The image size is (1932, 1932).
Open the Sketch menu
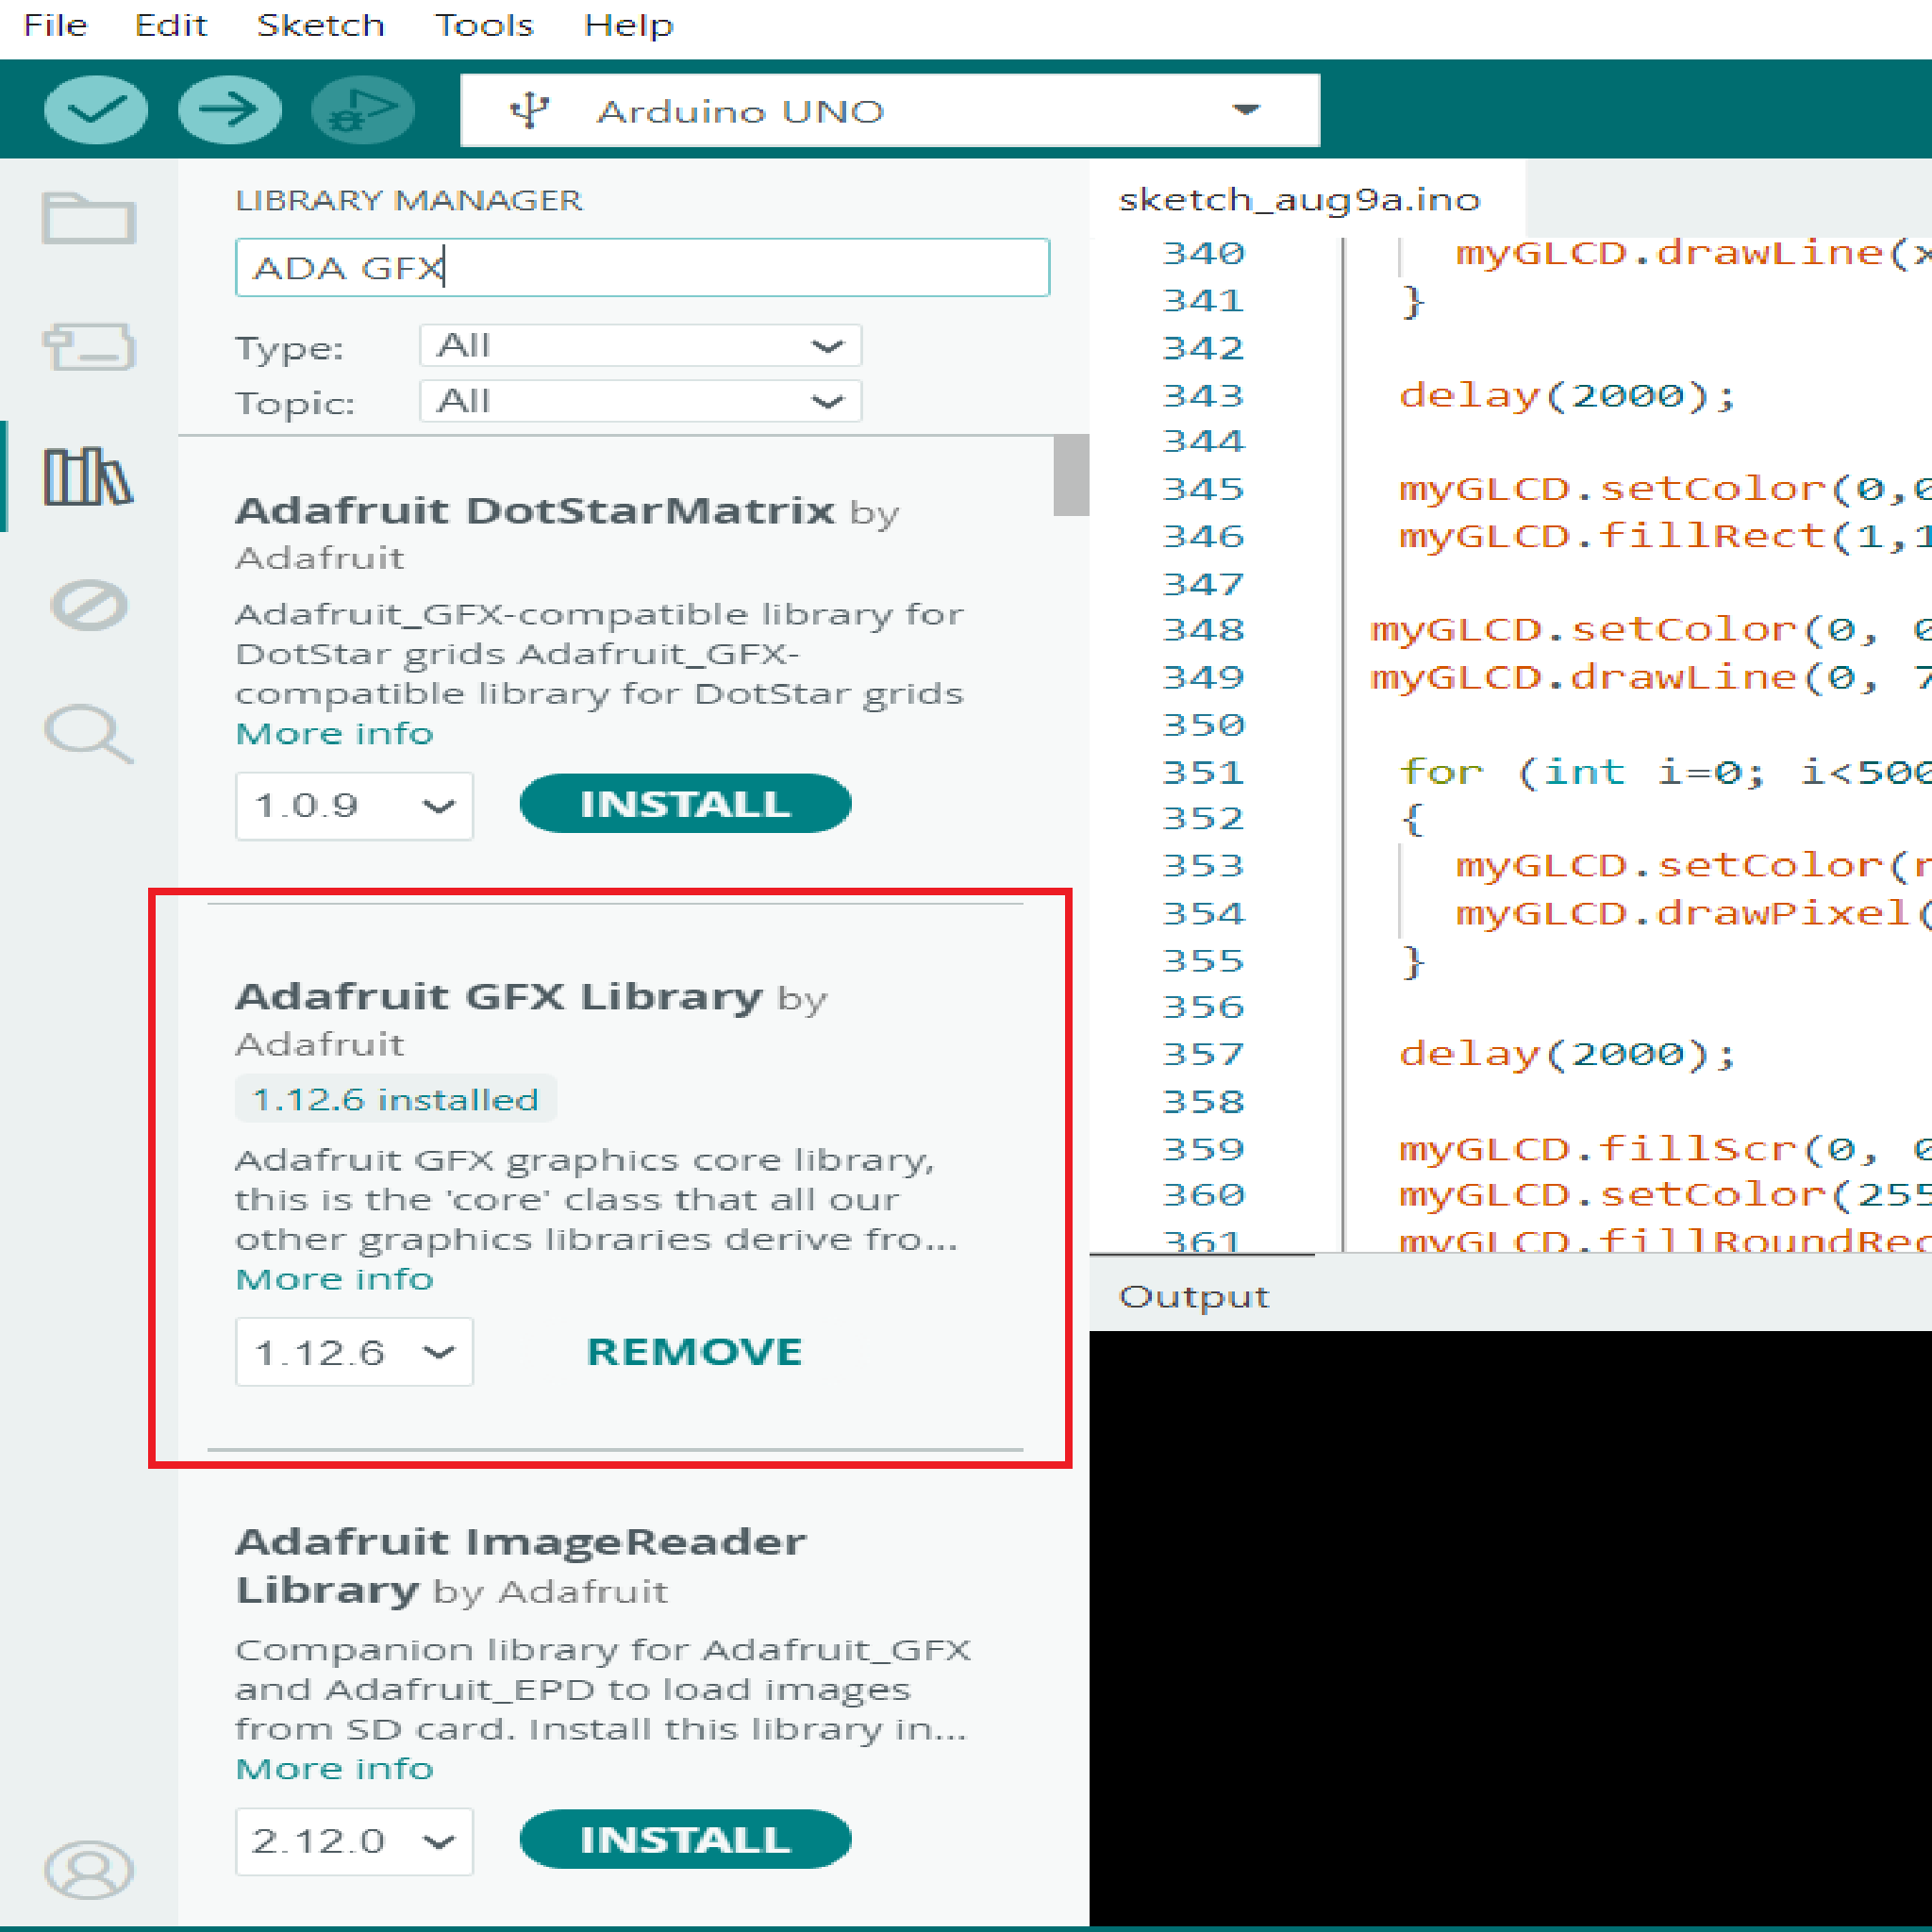[x=320, y=25]
